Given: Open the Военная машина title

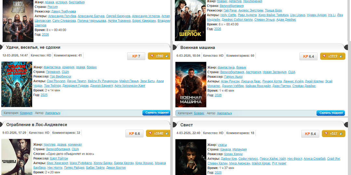Looking at the screenshot, I should [x=198, y=48].
